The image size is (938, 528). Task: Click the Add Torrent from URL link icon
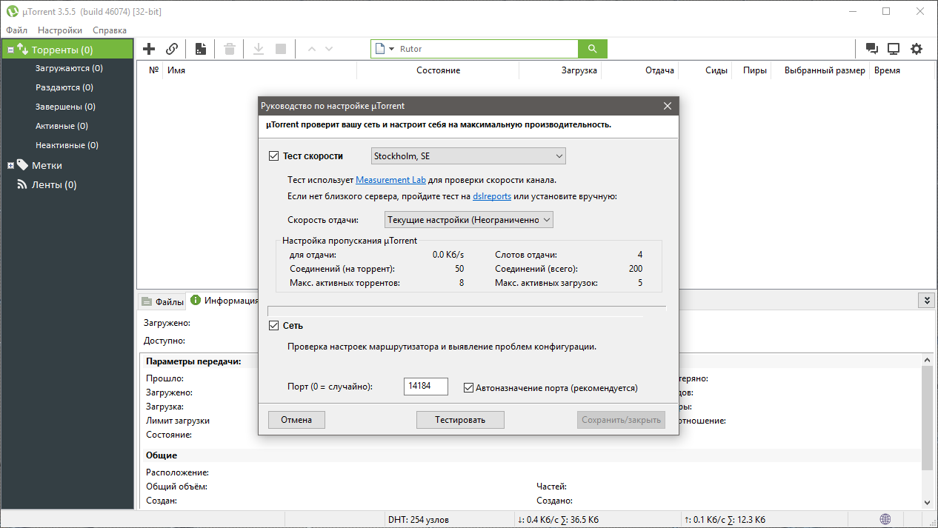172,49
